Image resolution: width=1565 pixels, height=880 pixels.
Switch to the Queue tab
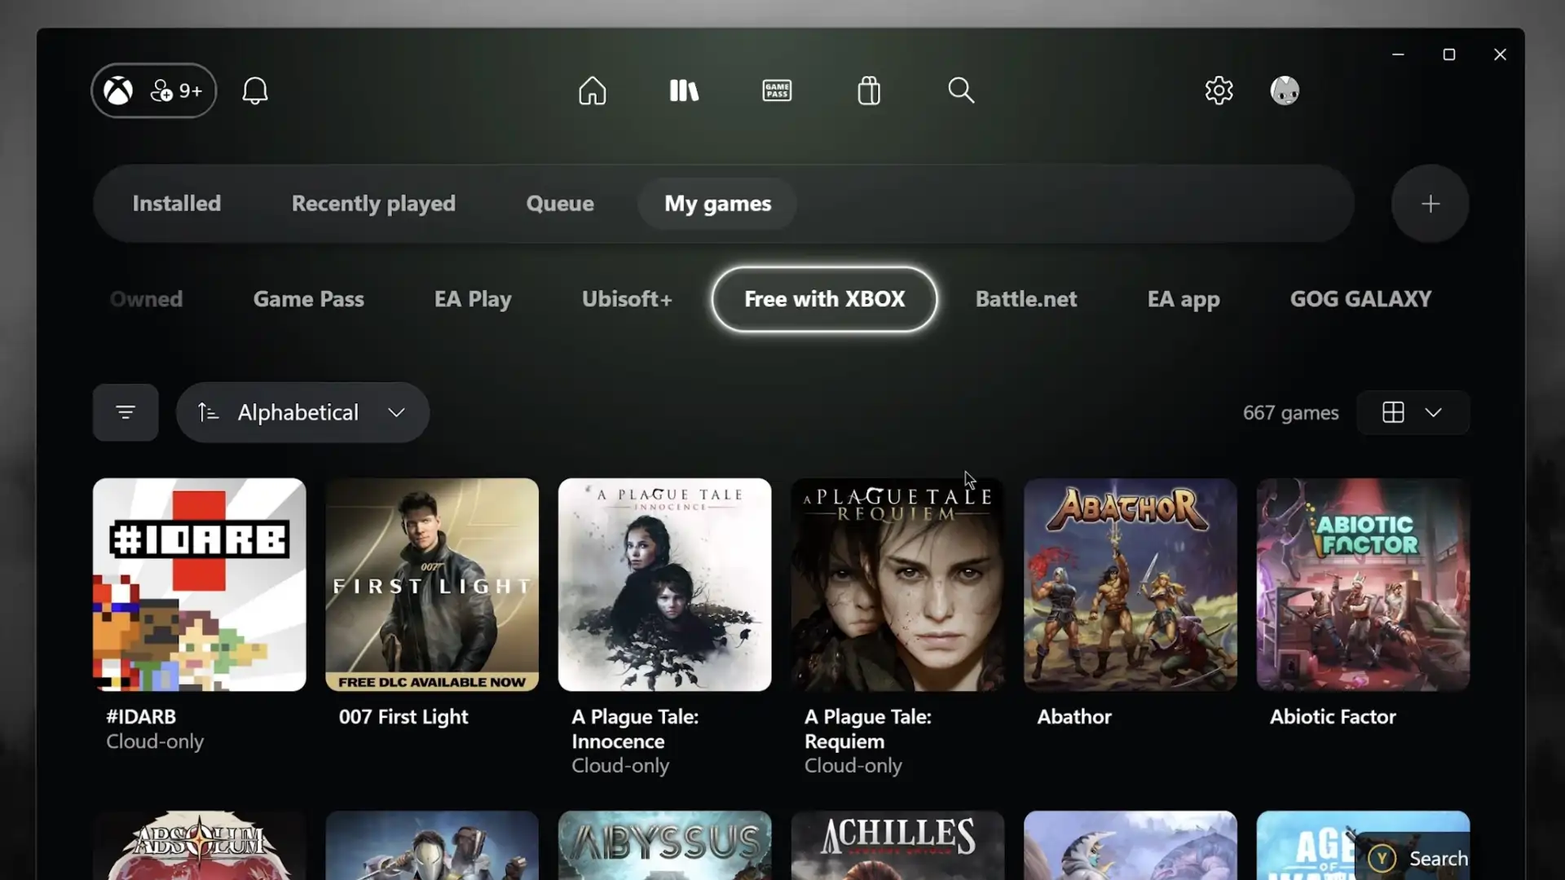tap(560, 204)
